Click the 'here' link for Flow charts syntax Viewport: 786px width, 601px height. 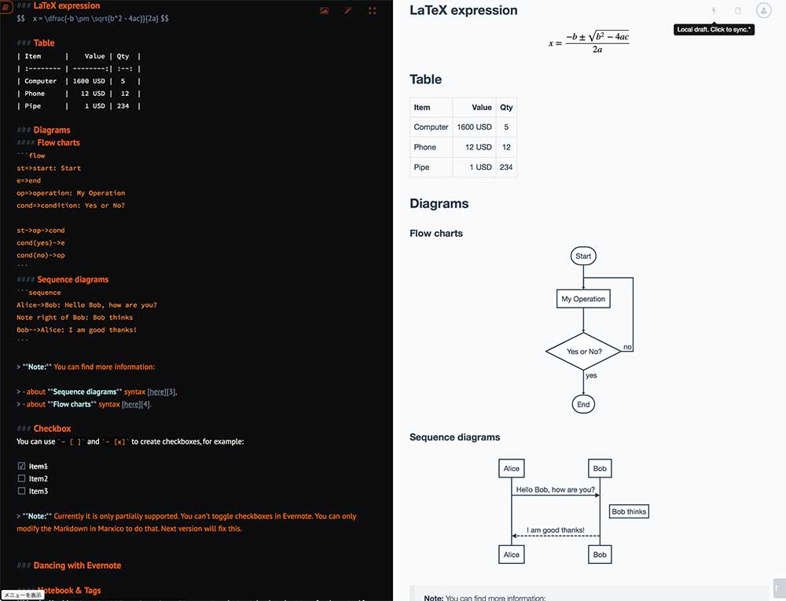pos(131,404)
